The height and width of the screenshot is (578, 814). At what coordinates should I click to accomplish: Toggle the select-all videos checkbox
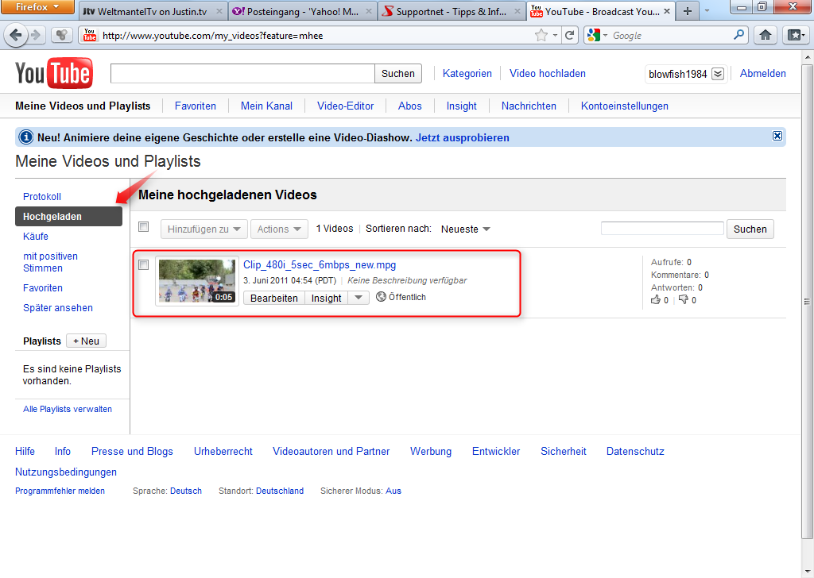click(x=144, y=227)
